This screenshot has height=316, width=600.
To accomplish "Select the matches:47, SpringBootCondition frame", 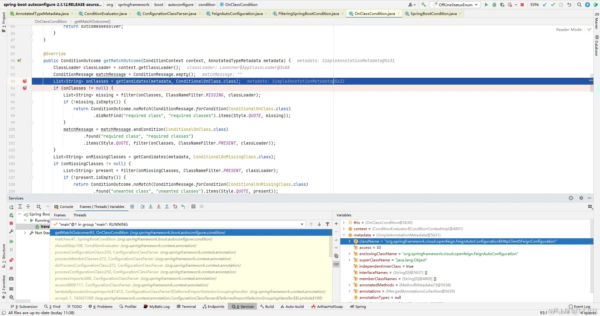I will click(191, 239).
